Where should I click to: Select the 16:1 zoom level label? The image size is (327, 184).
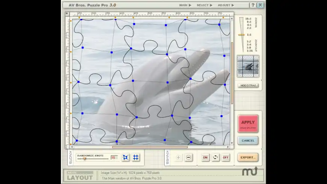pos(248,19)
